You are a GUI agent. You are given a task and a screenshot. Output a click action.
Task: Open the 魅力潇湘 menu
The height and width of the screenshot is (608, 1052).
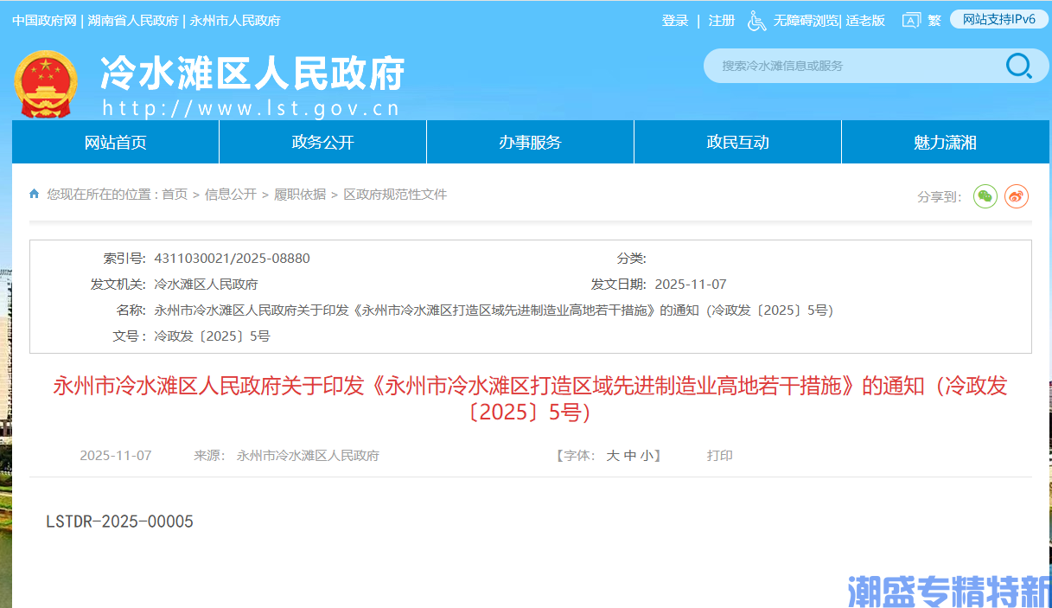pos(945,142)
